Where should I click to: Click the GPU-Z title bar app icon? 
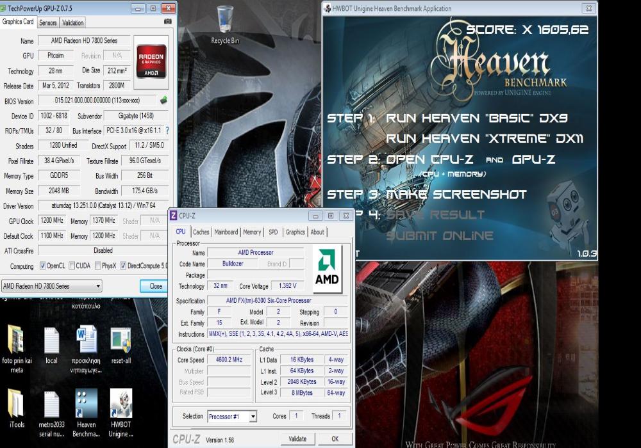click(3, 8)
